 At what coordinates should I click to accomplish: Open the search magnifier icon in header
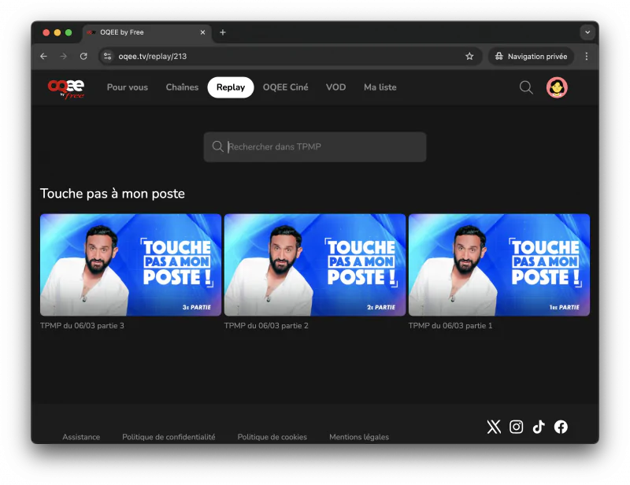tap(526, 87)
